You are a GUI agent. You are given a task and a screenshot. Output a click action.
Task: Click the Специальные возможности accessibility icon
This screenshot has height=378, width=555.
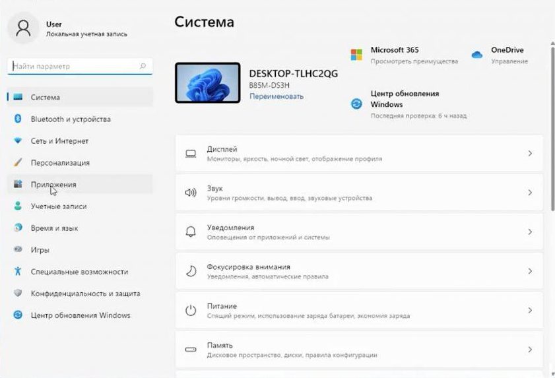pos(18,271)
